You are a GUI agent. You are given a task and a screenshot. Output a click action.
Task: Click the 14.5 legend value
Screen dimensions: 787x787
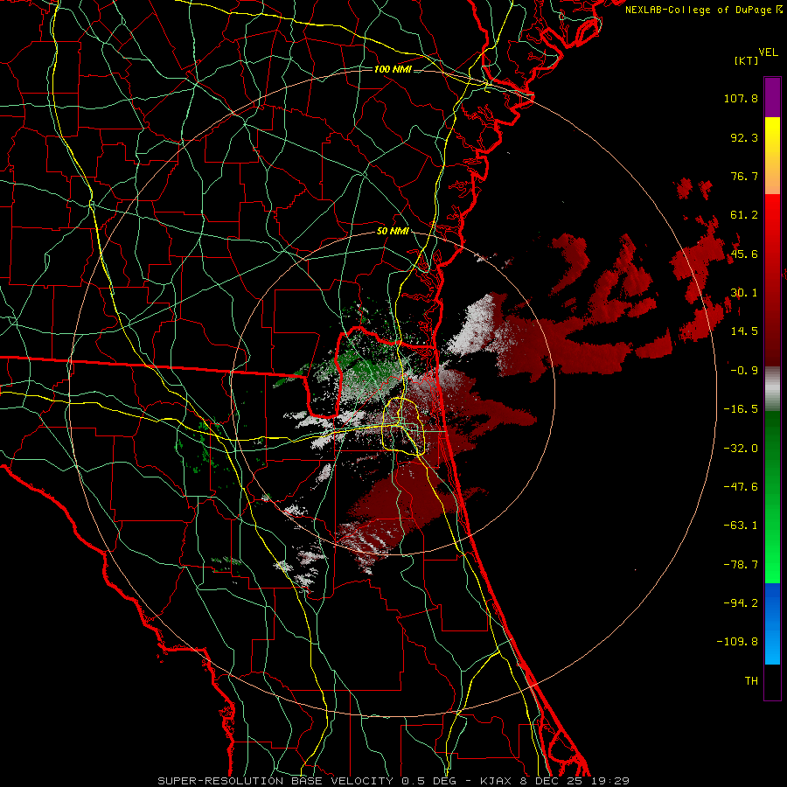pos(744,331)
